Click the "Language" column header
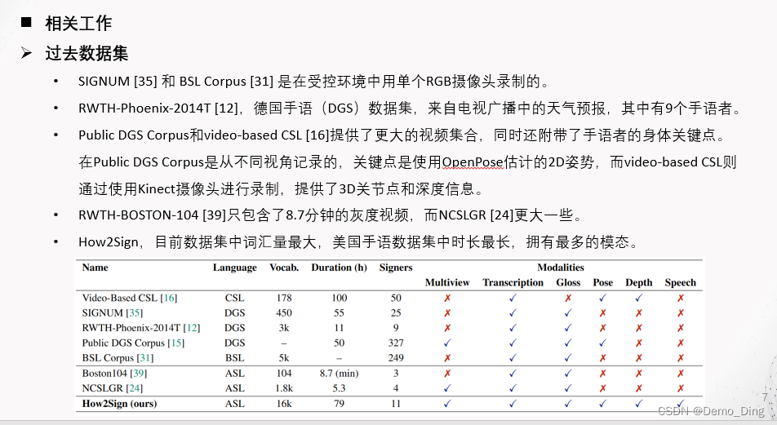Screen dimensions: 777x425 click(235, 268)
